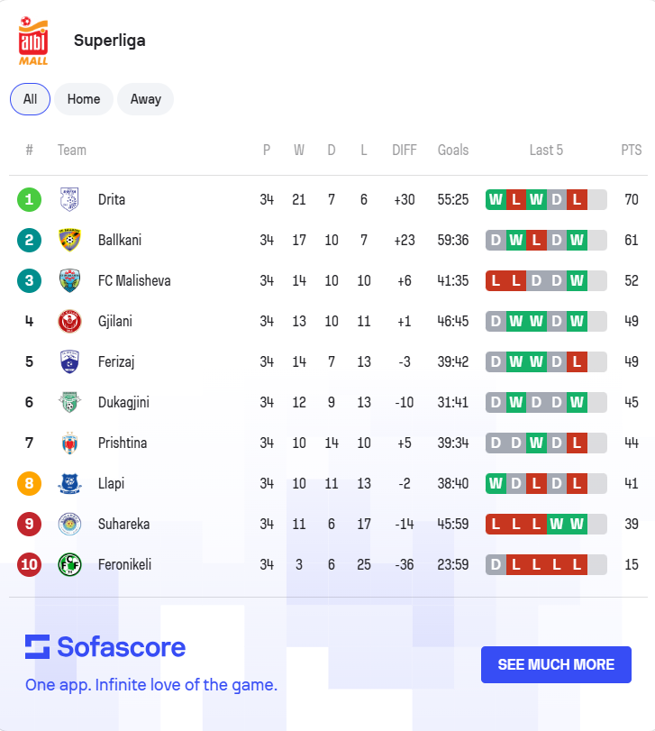This screenshot has width=655, height=731.
Task: Select the Suhareka club badge
Action: pyautogui.click(x=69, y=524)
